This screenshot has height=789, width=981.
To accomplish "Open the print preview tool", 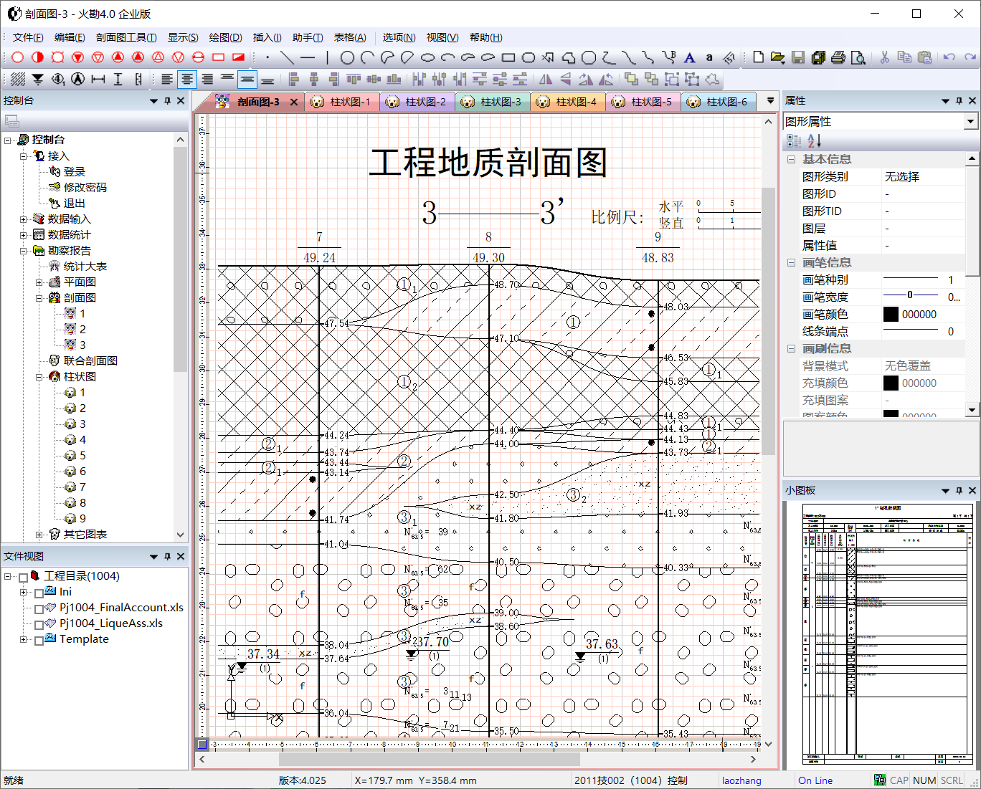I will (x=858, y=58).
